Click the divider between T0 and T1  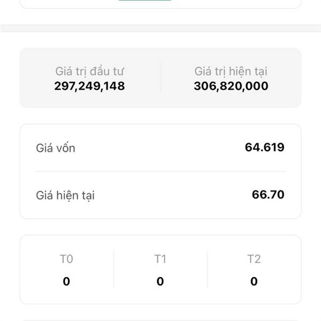tap(113, 270)
